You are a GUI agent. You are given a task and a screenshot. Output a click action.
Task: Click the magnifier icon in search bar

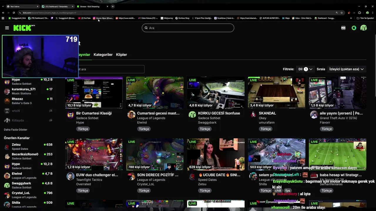[x=146, y=28]
